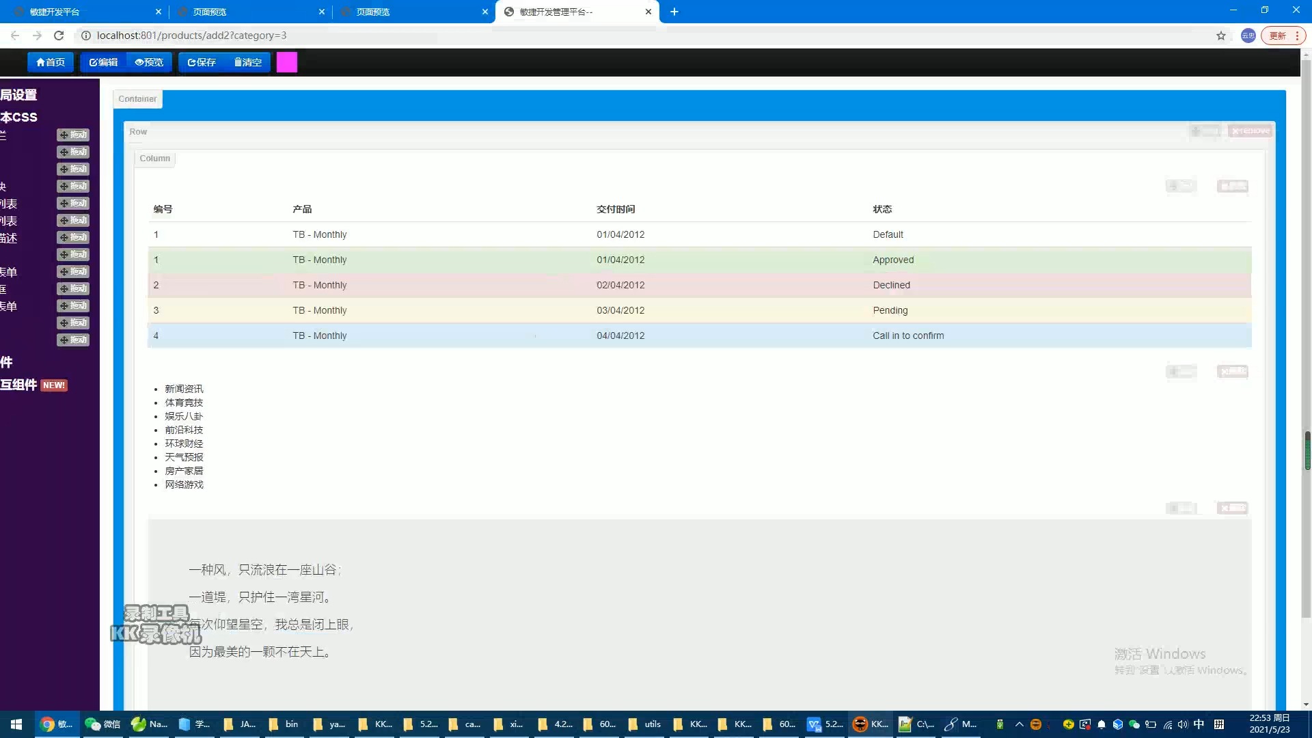Click the drag button on the Row header
This screenshot has height=738, width=1312.
1205,131
